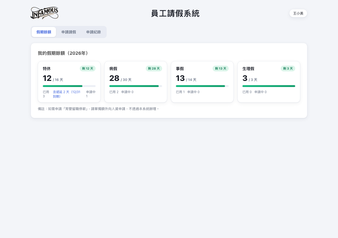The image size is (338, 238).
Task: Click the 剩 28 天 badge
Action: click(154, 68)
